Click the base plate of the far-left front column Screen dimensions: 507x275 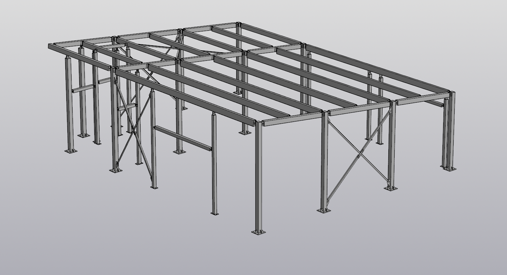click(70, 151)
